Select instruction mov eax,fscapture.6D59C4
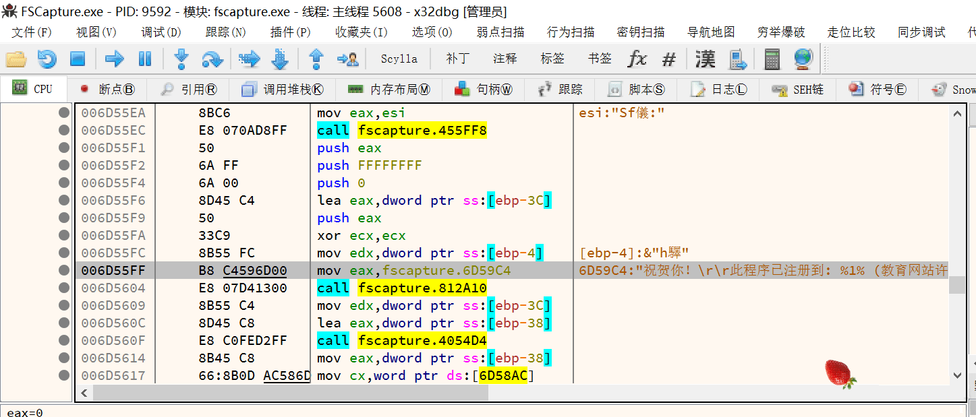The width and height of the screenshot is (976, 417). [x=414, y=270]
